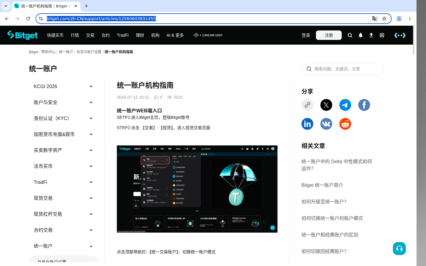Expand TradFi sidebar section

click(x=63, y=182)
